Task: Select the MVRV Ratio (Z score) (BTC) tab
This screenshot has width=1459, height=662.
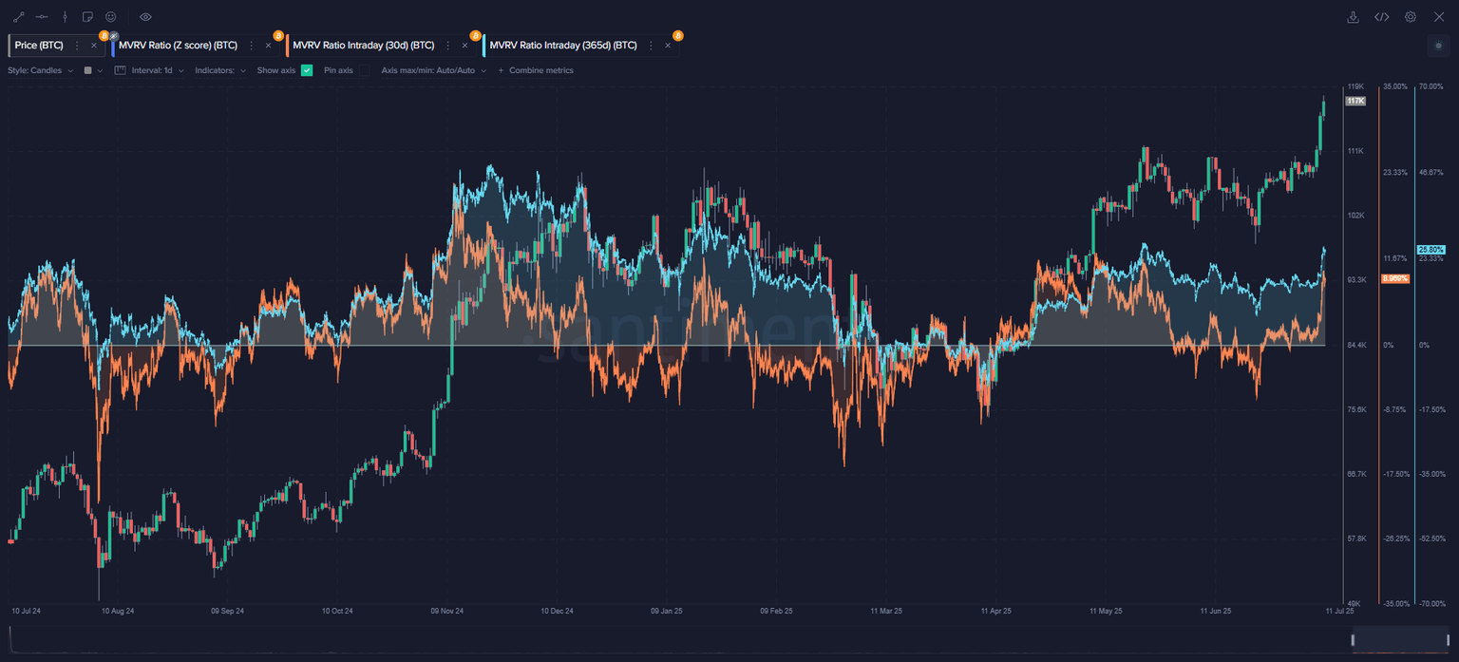Action: (178, 46)
